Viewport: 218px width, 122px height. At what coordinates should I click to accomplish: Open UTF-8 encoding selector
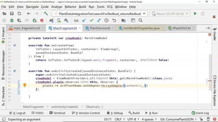[133, 119]
